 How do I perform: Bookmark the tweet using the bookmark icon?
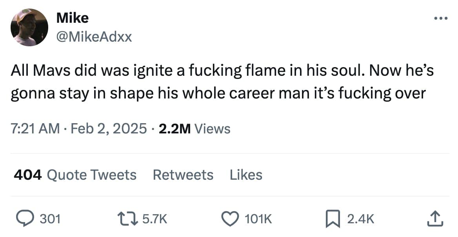333,219
